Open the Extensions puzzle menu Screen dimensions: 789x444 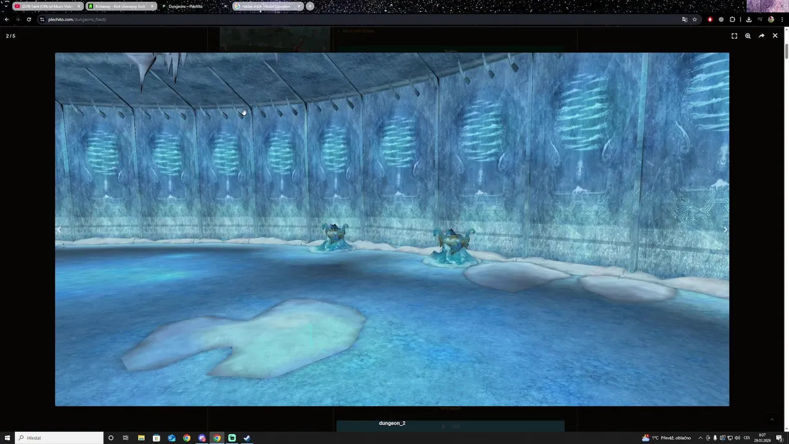(x=732, y=19)
